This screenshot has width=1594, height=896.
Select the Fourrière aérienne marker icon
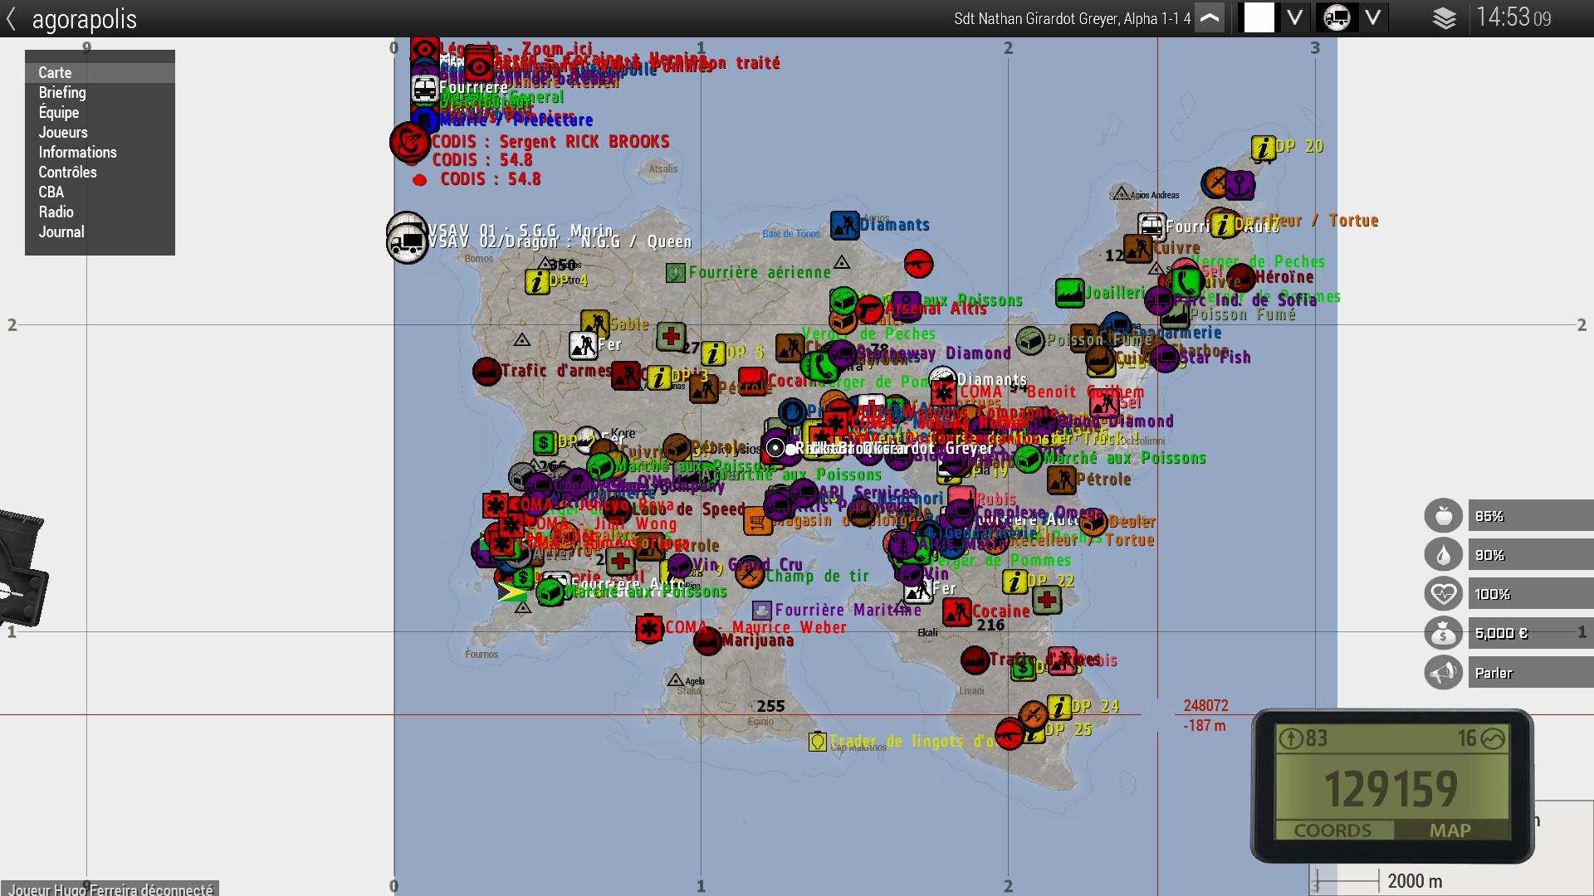click(x=676, y=272)
